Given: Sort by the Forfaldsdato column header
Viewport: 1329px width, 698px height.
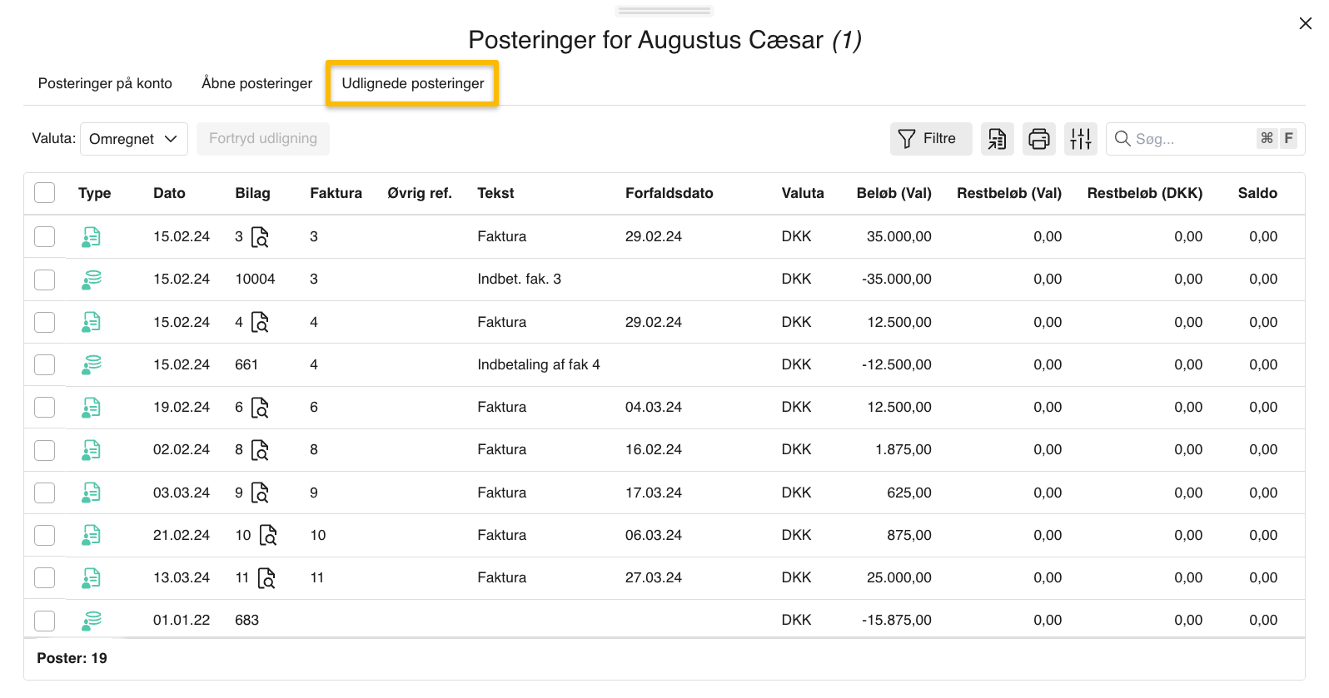Looking at the screenshot, I should (669, 193).
